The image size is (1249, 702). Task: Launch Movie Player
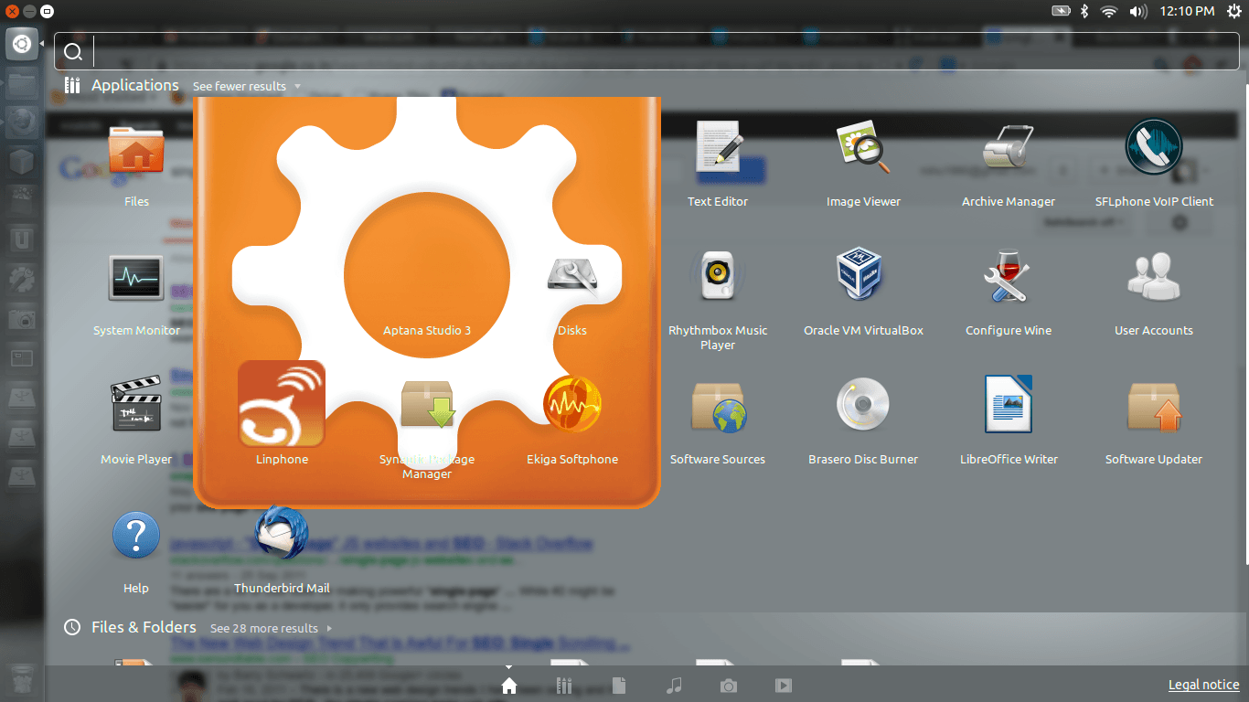point(136,405)
